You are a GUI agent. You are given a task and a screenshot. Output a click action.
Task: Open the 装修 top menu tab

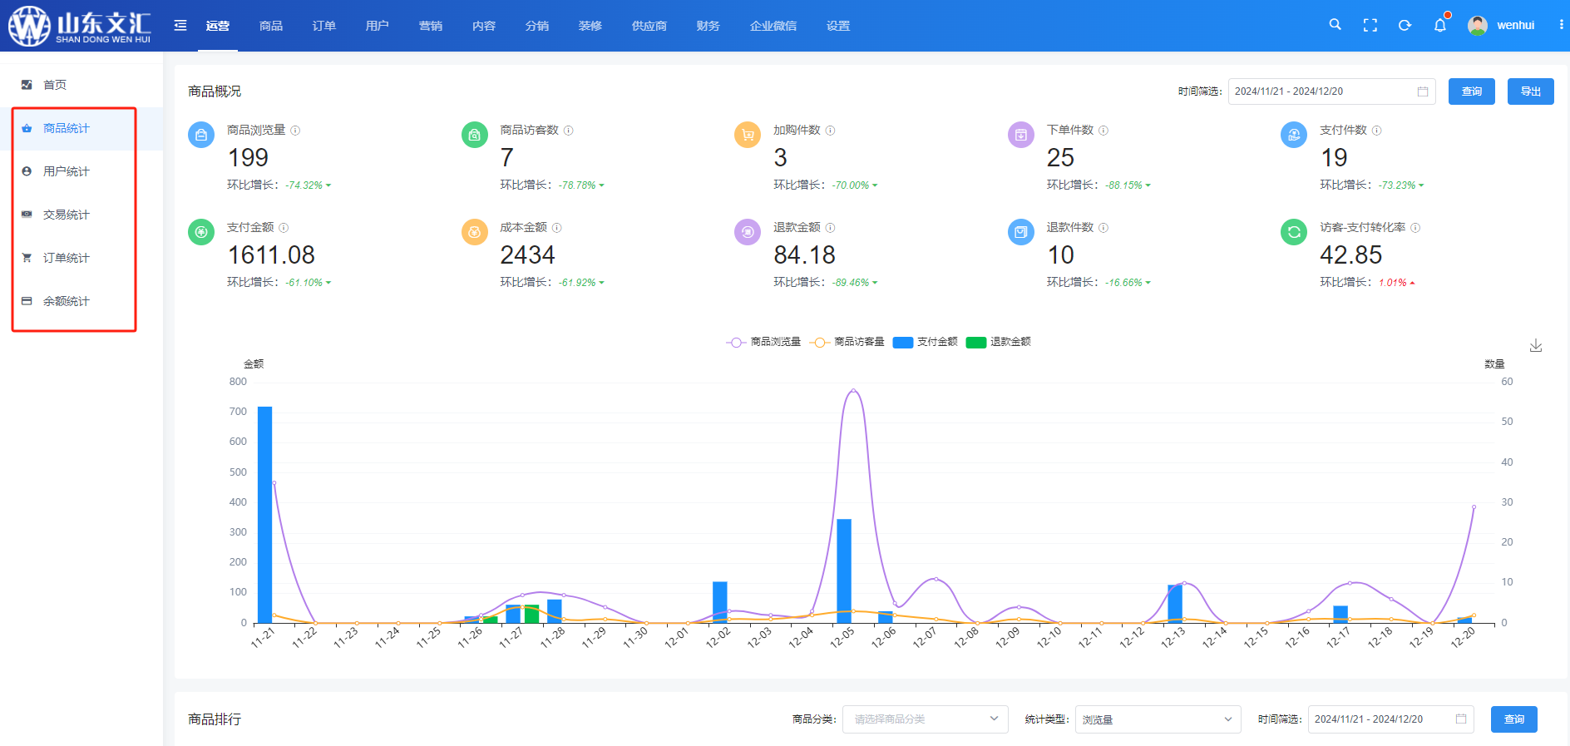pos(590,26)
